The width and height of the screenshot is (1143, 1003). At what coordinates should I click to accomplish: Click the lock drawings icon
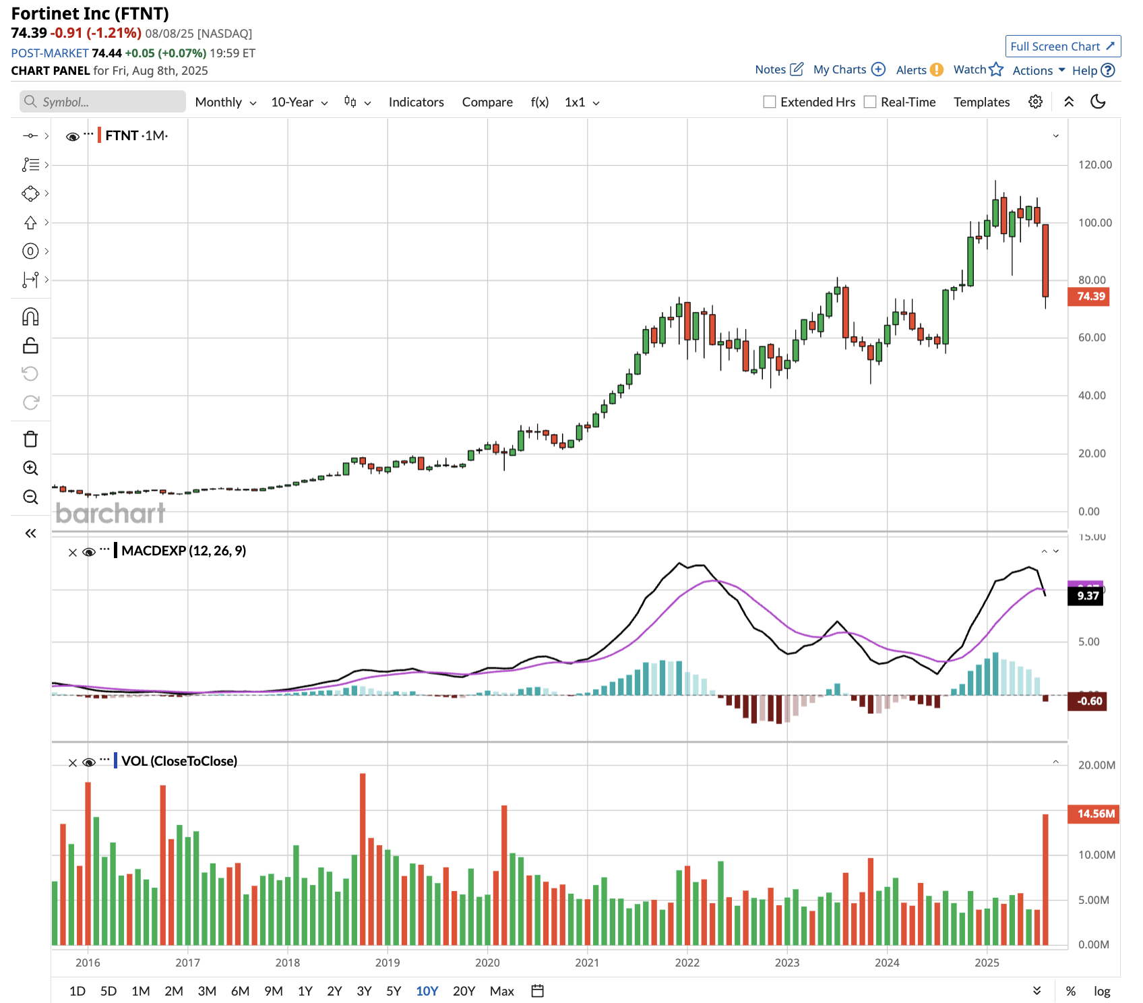[30, 346]
